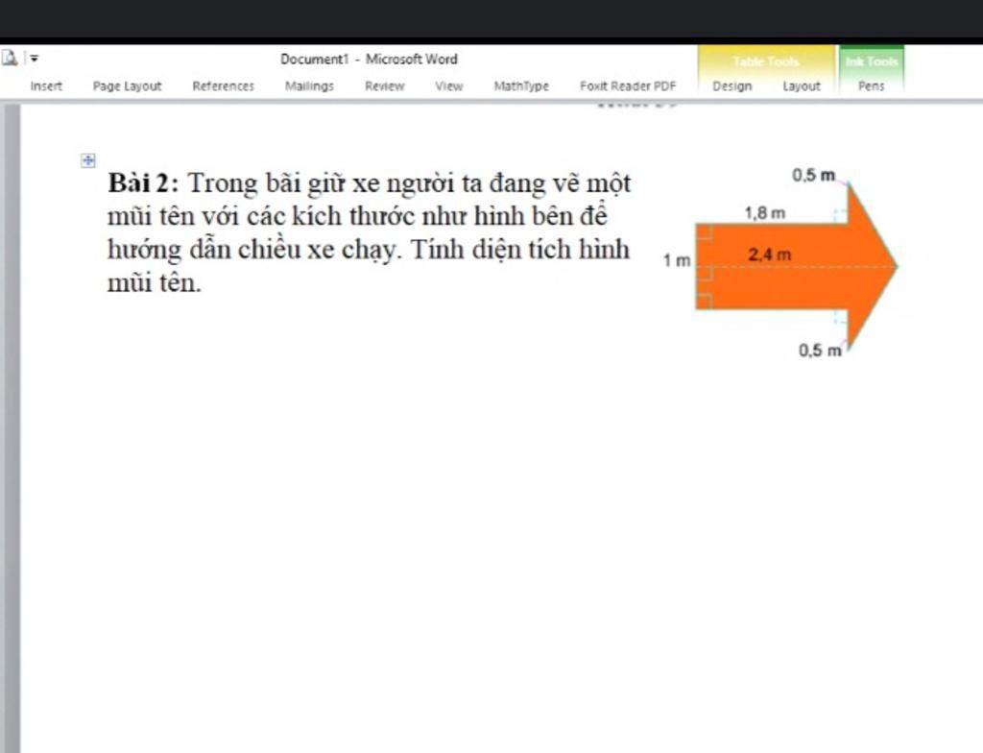
Task: Click the bottom "0,5 m" label
Action: click(820, 351)
